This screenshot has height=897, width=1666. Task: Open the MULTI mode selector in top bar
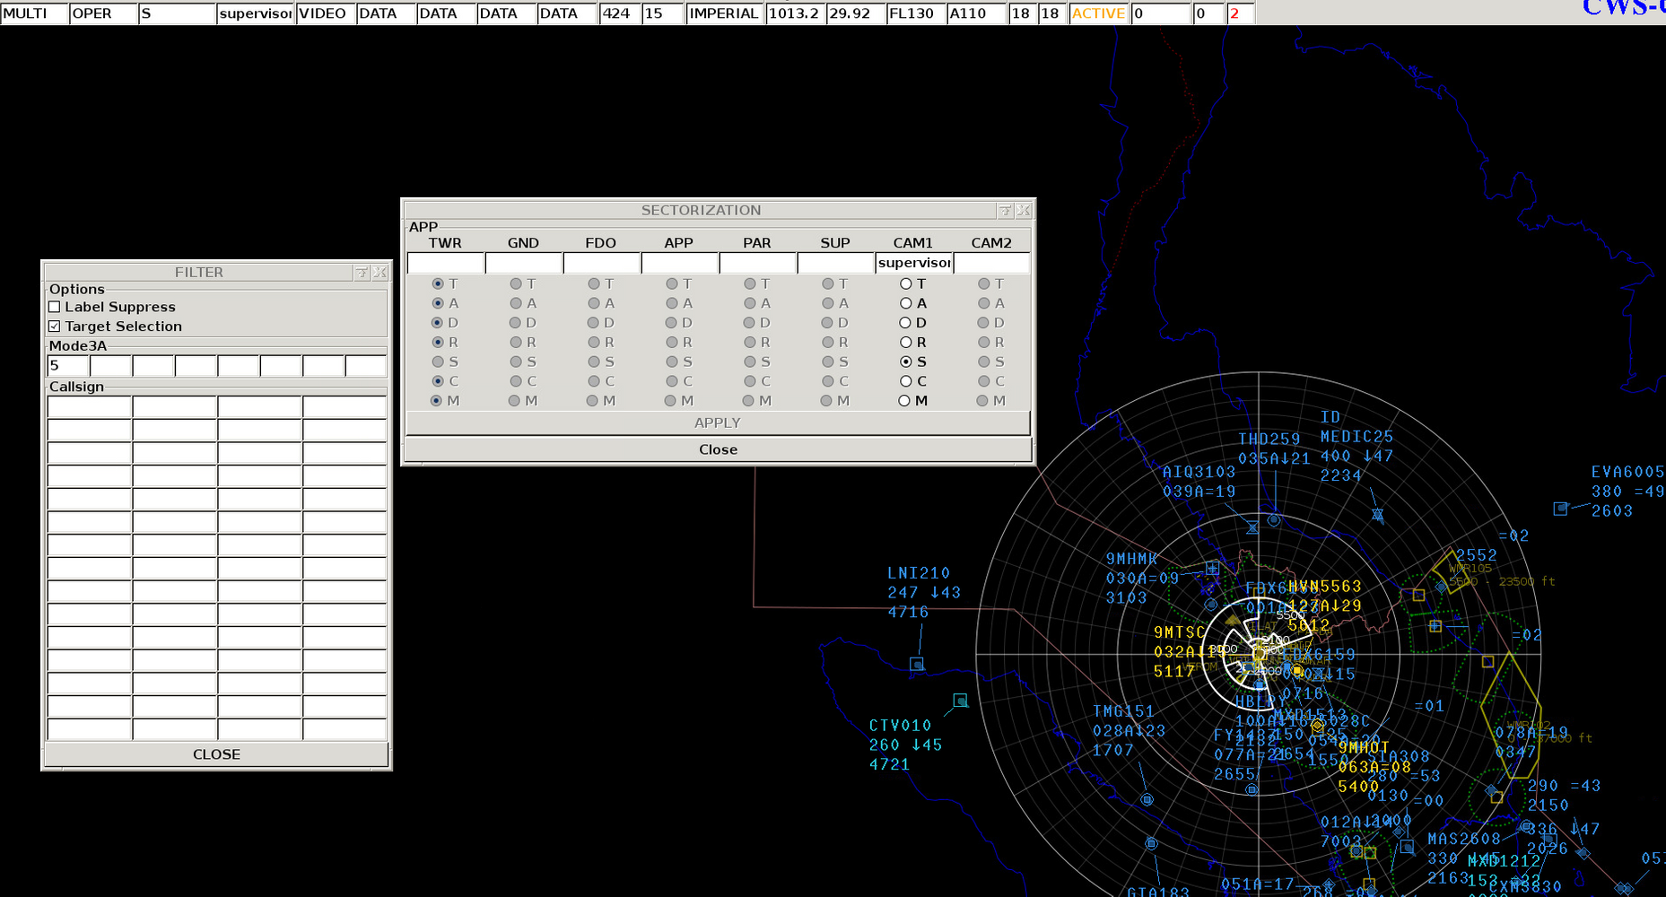pos(34,13)
